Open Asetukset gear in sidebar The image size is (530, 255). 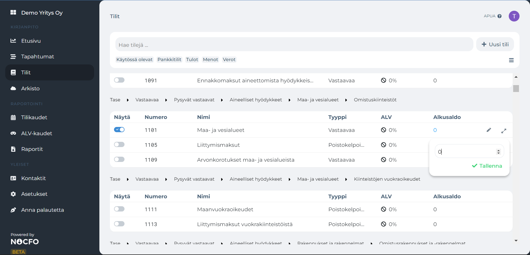click(x=13, y=194)
